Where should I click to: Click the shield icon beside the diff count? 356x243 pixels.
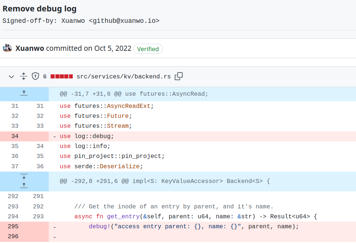tap(35, 77)
